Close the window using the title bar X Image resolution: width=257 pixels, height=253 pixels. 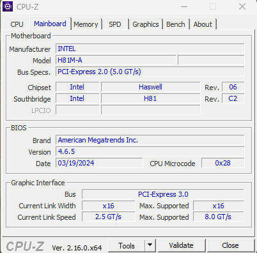coord(242,7)
